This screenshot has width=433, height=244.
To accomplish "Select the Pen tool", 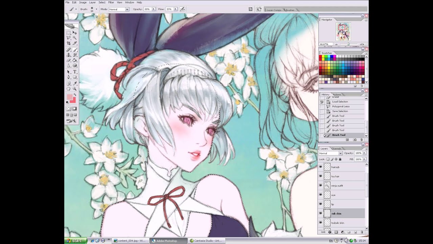I will [69, 77].
